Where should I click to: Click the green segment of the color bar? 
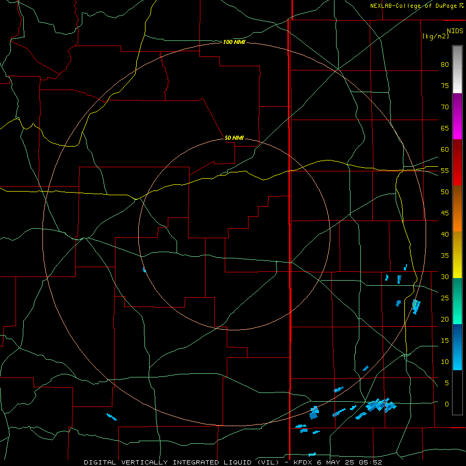[x=457, y=301]
